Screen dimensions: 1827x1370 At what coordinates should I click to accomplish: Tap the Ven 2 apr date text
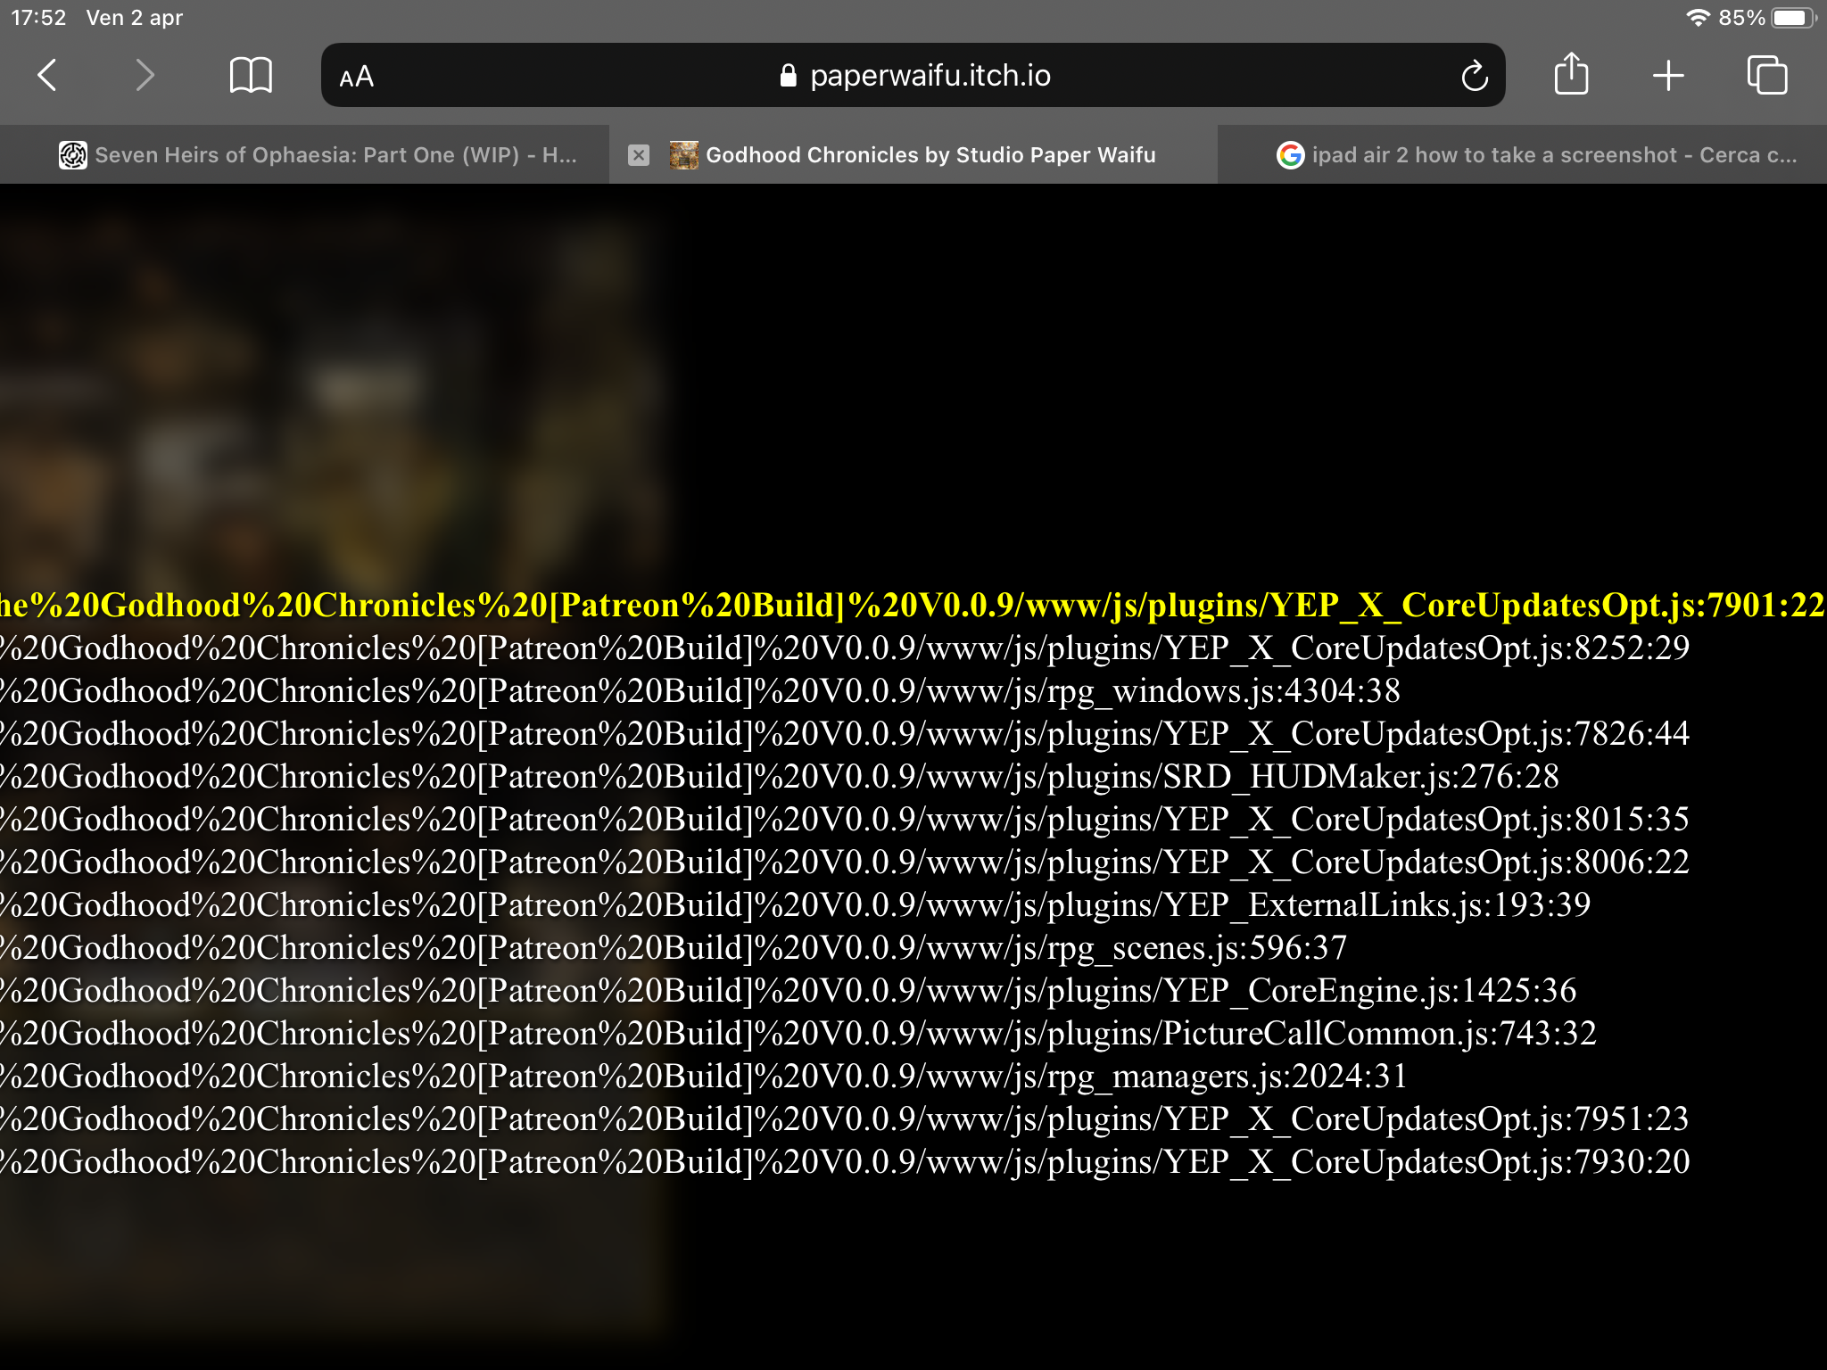tap(135, 18)
